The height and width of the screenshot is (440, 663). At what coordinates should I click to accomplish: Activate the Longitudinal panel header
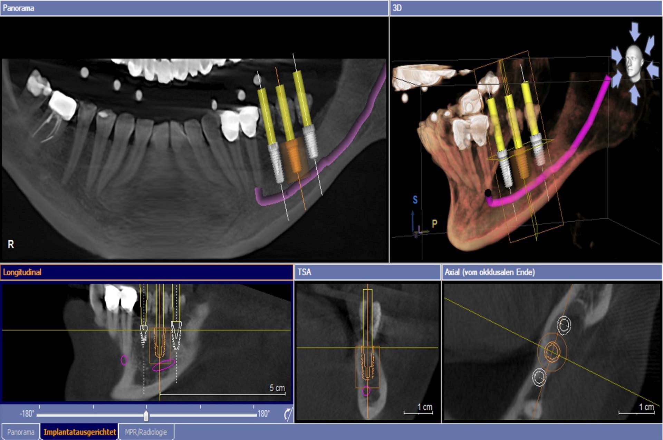tap(146, 272)
